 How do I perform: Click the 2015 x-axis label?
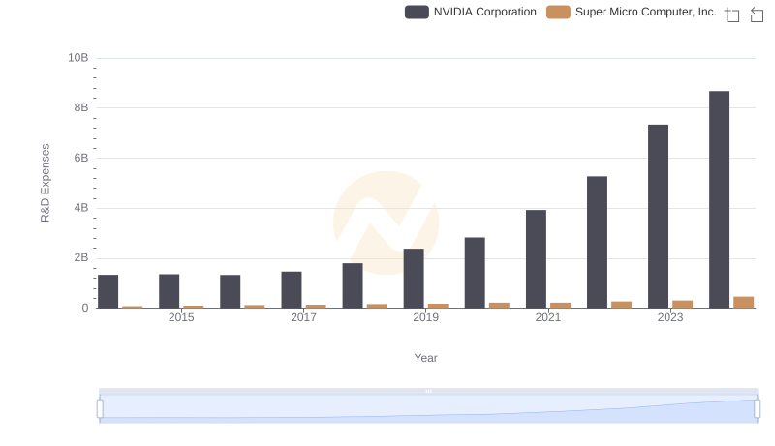pyautogui.click(x=181, y=317)
